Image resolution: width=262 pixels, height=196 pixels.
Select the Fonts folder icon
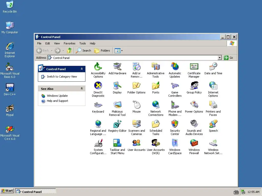tap(156, 86)
